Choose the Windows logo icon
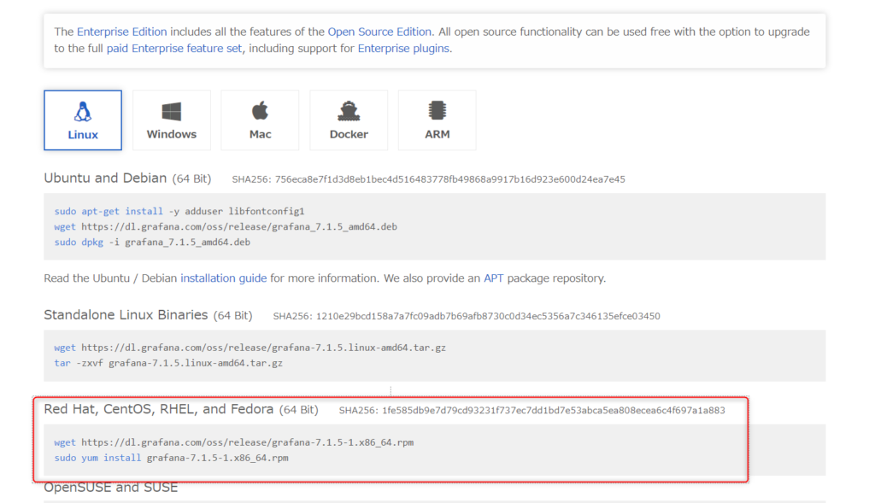 [x=171, y=112]
